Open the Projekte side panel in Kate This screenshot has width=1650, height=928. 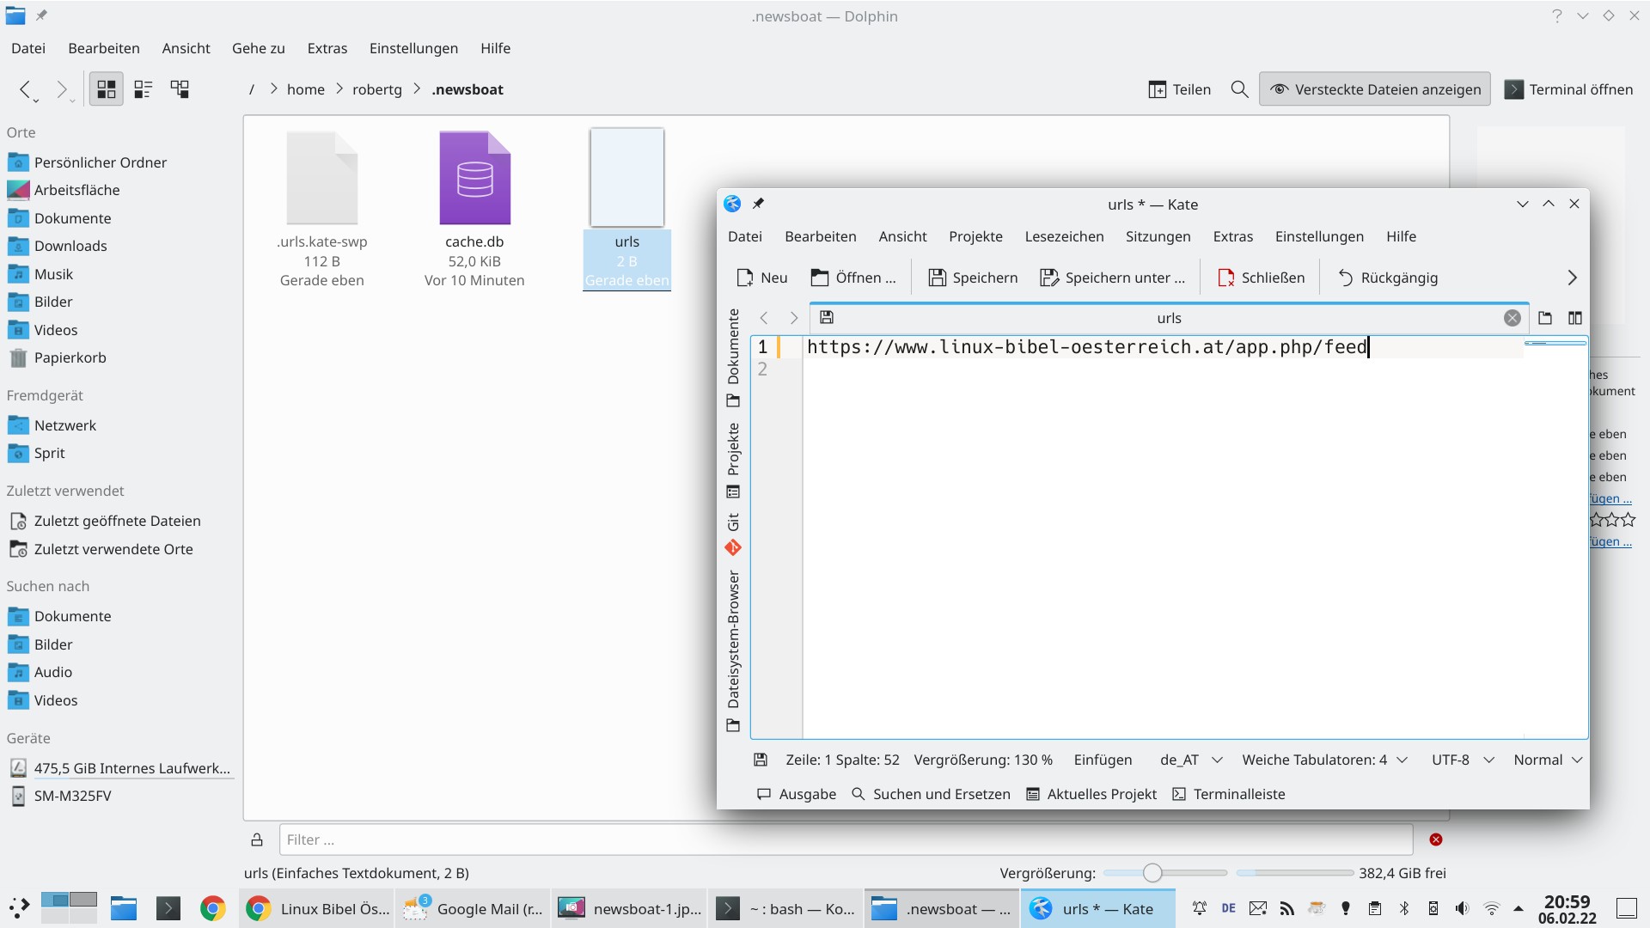point(733,460)
